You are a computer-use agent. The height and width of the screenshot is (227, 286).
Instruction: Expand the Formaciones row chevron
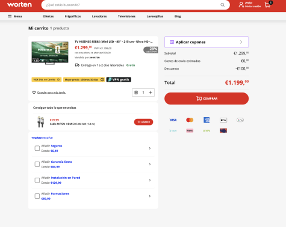point(150,196)
